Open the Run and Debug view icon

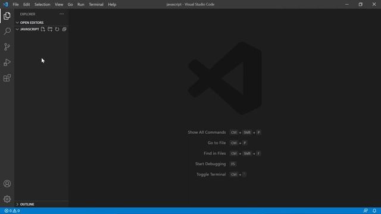tap(7, 62)
